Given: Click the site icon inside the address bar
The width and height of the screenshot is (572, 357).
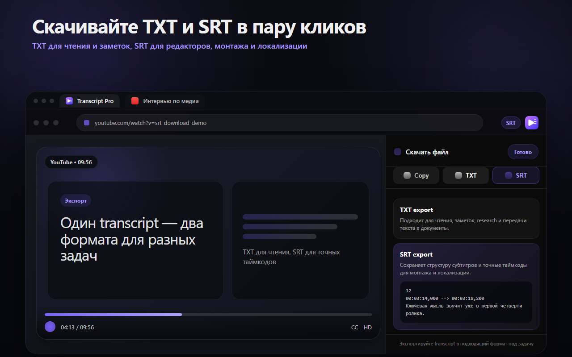Looking at the screenshot, I should [87, 122].
